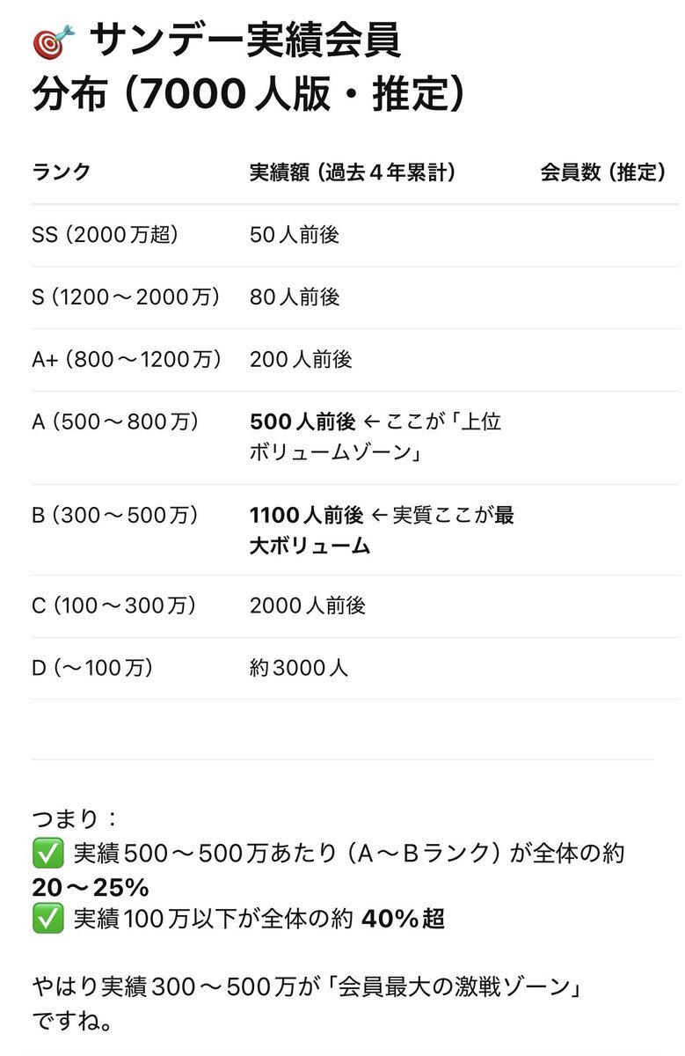Select the C (100〜300万) rank cell
The image size is (685, 1056).
pyautogui.click(x=114, y=606)
